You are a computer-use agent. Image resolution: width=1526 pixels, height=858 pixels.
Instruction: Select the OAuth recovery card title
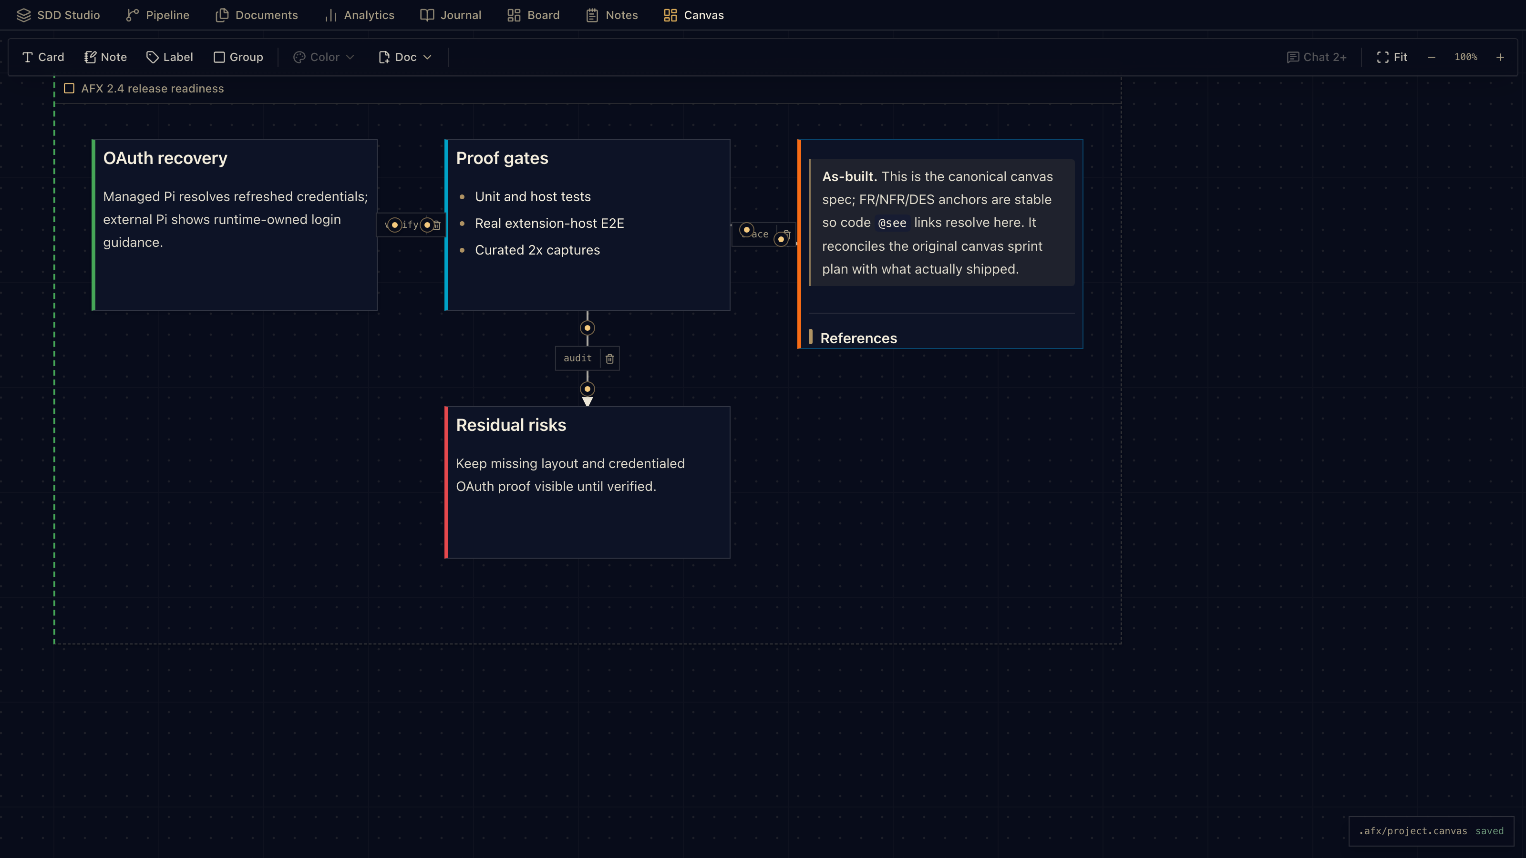coord(165,158)
